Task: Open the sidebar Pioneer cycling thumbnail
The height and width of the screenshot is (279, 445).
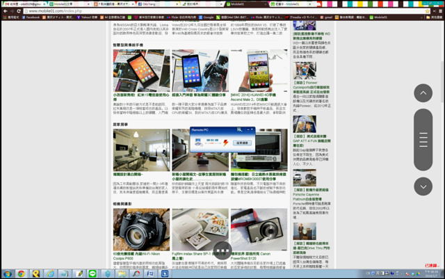Action: (305, 70)
